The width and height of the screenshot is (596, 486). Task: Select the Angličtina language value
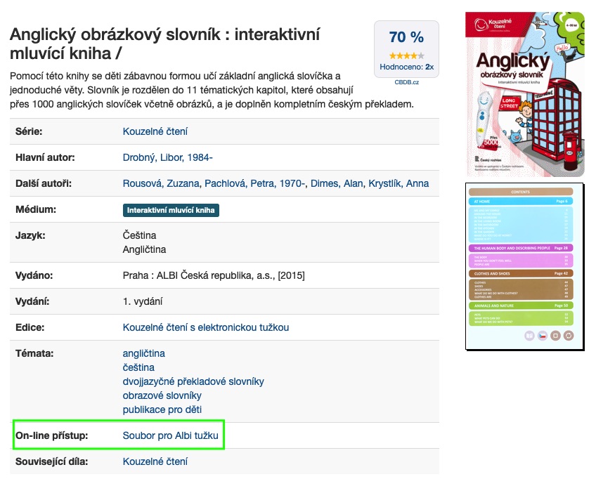(144, 249)
